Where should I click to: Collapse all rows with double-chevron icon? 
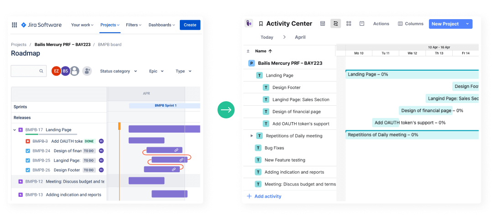(x=248, y=51)
